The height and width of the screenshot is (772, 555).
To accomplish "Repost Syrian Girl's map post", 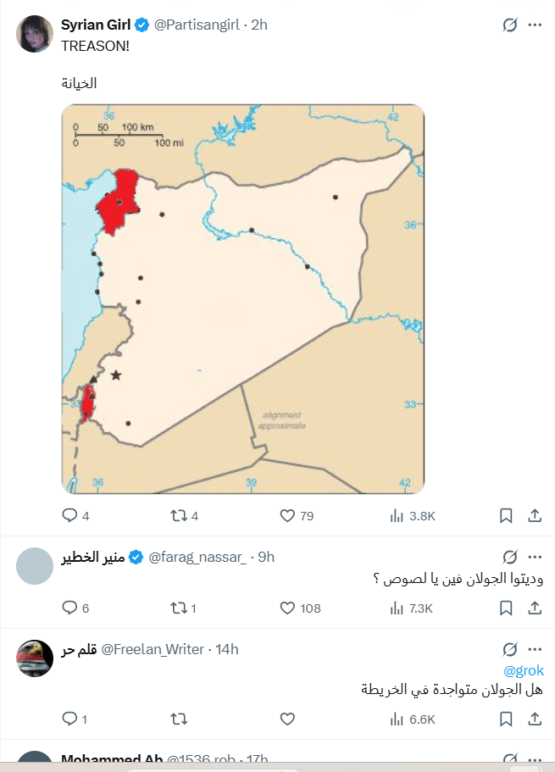I will pyautogui.click(x=180, y=515).
